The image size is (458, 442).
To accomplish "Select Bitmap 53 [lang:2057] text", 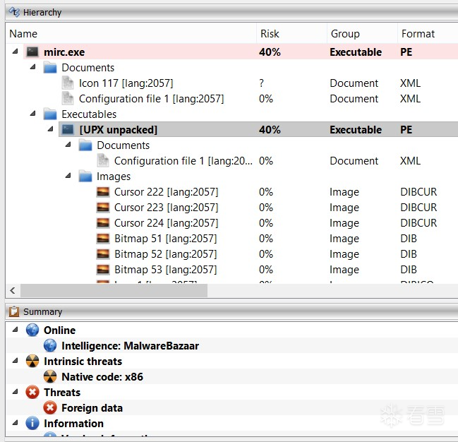I will click(x=166, y=270).
